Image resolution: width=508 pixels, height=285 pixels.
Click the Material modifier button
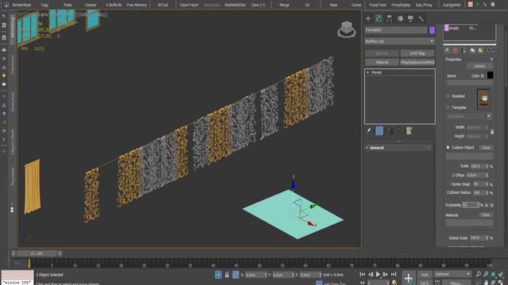[x=382, y=62]
